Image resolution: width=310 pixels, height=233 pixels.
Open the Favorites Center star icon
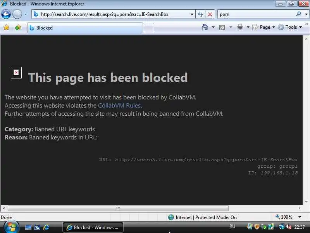pyautogui.click(x=6, y=27)
